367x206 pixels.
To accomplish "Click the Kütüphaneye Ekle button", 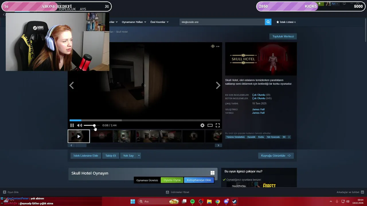I will tap(199, 180).
